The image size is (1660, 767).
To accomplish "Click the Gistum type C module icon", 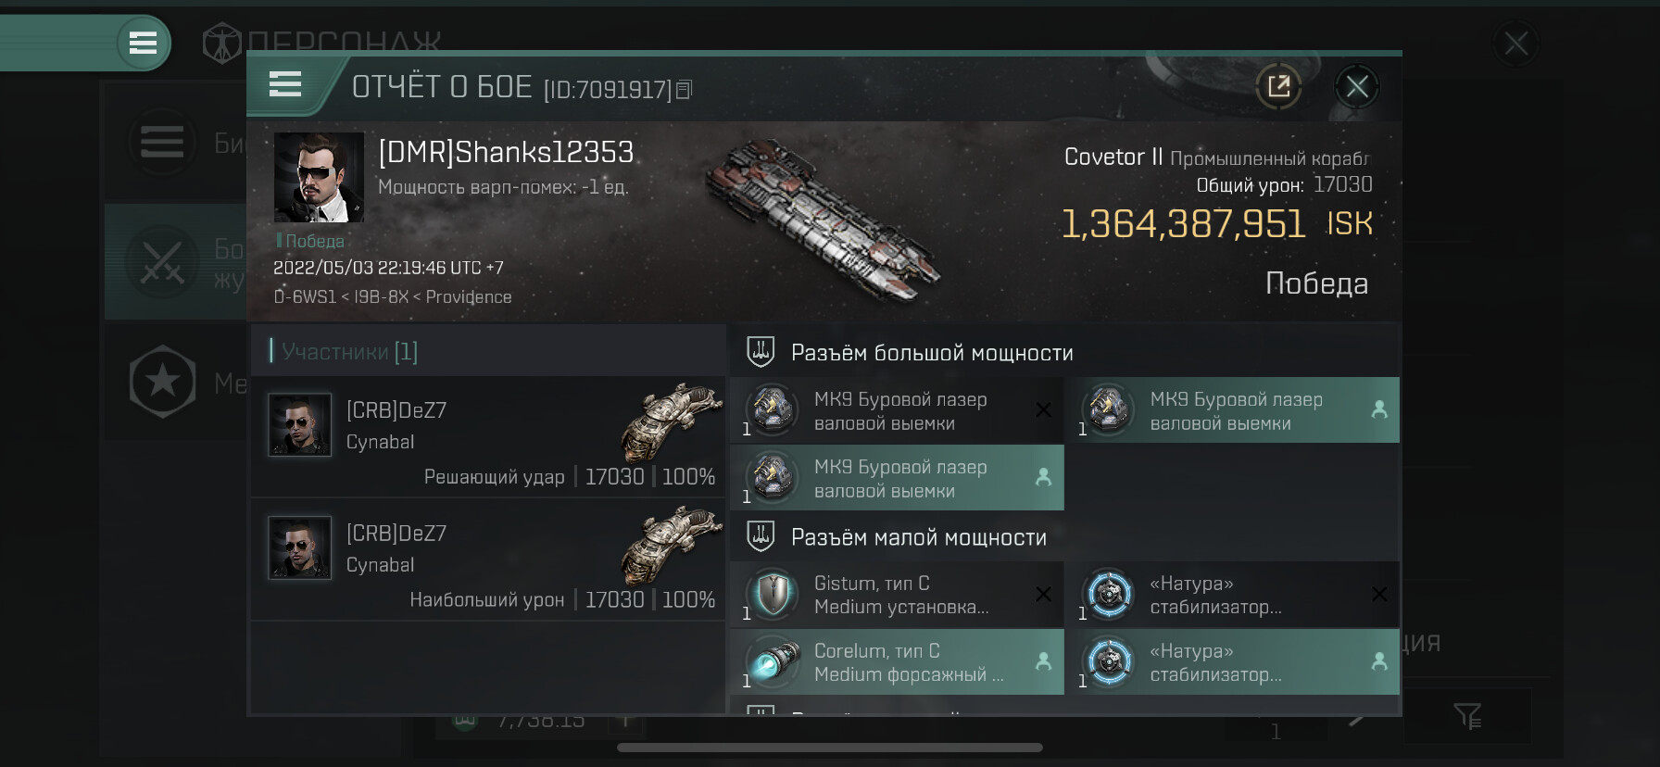I will pos(772,595).
